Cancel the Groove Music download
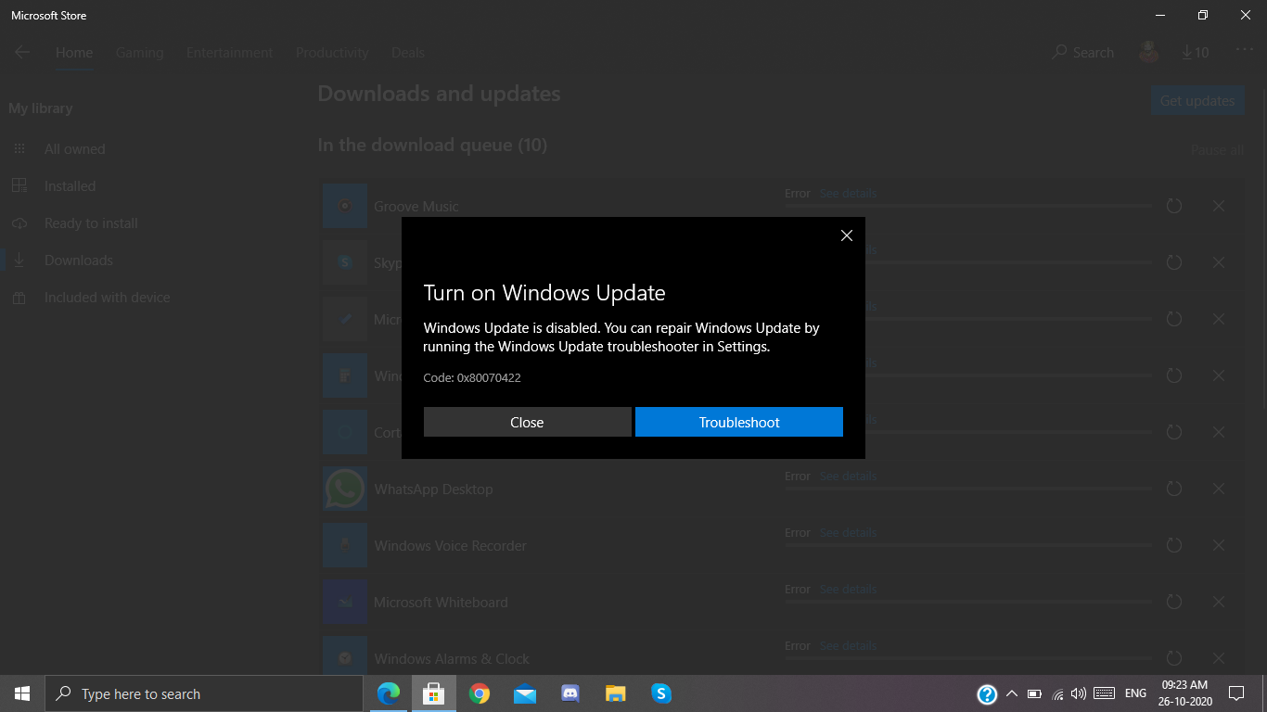 click(x=1219, y=206)
